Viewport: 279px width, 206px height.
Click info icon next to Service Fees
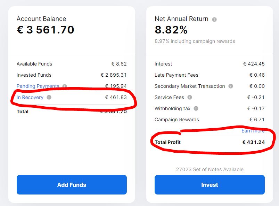point(190,97)
